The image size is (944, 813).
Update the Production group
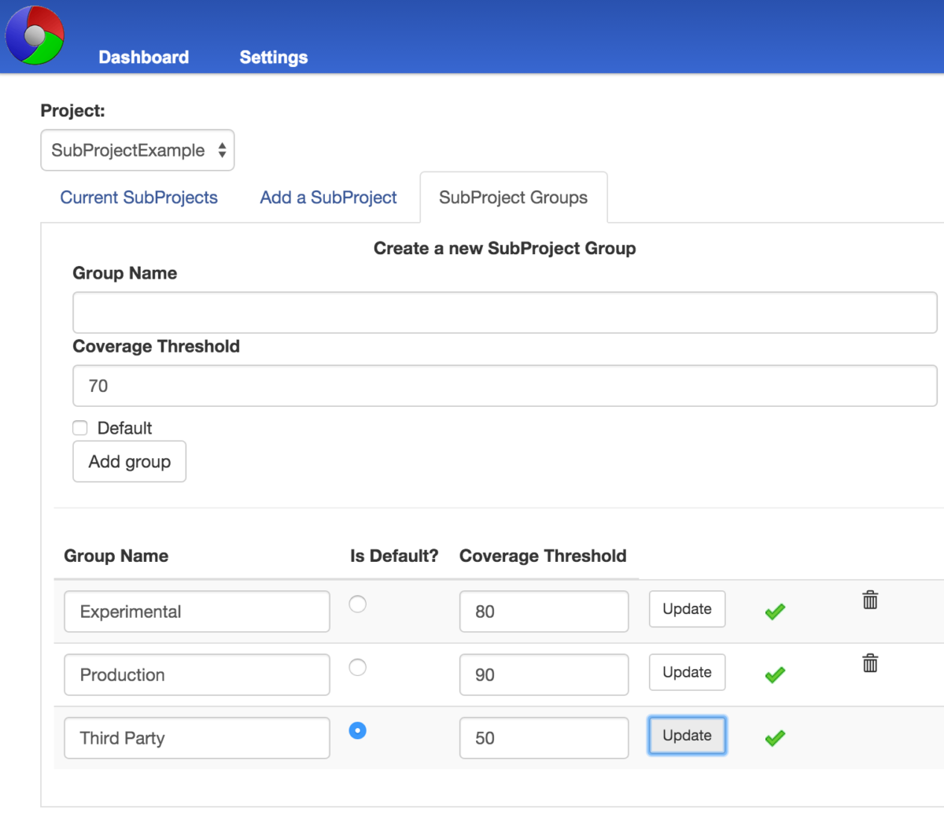click(687, 672)
